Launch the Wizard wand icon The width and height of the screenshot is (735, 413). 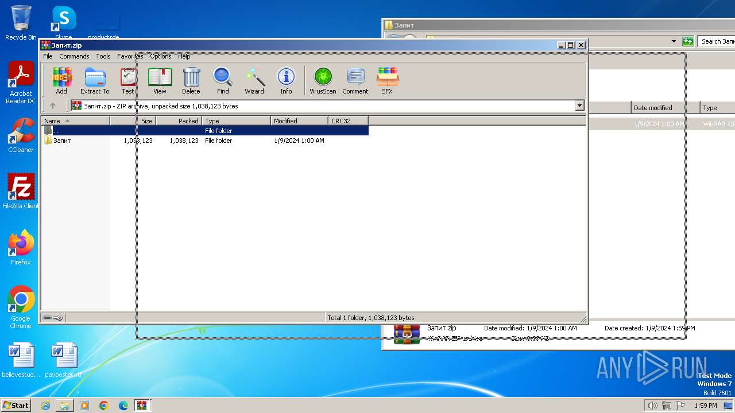click(254, 80)
